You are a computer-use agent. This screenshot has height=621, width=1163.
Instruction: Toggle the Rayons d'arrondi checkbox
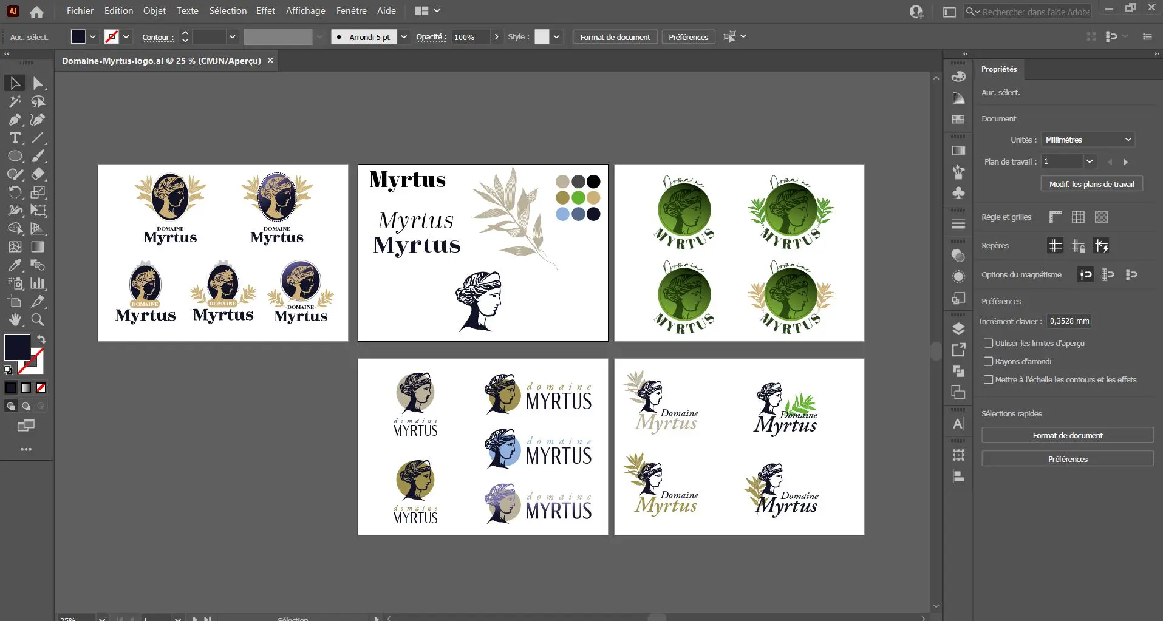click(x=989, y=361)
